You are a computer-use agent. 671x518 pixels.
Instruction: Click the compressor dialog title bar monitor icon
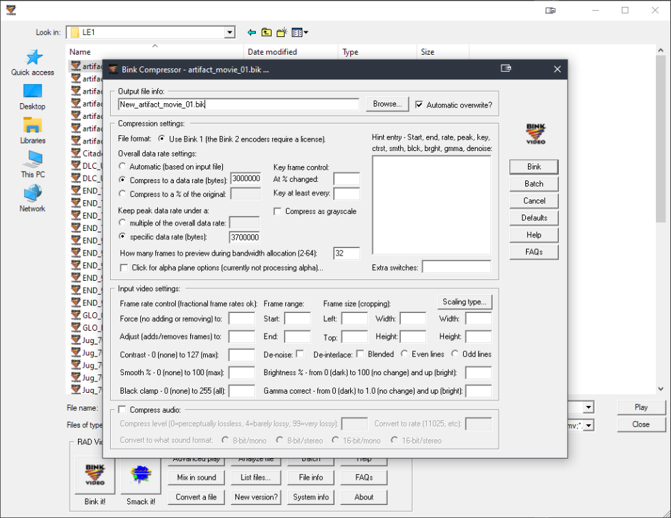(x=506, y=68)
